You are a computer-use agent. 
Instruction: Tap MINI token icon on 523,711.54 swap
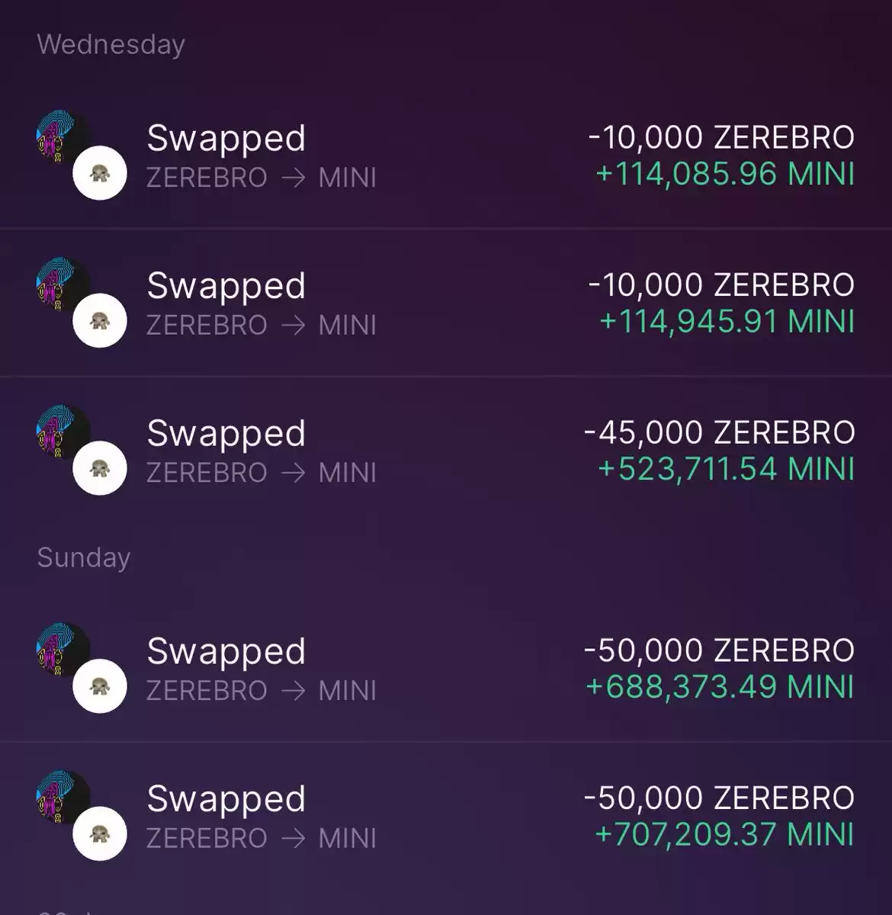tap(100, 468)
